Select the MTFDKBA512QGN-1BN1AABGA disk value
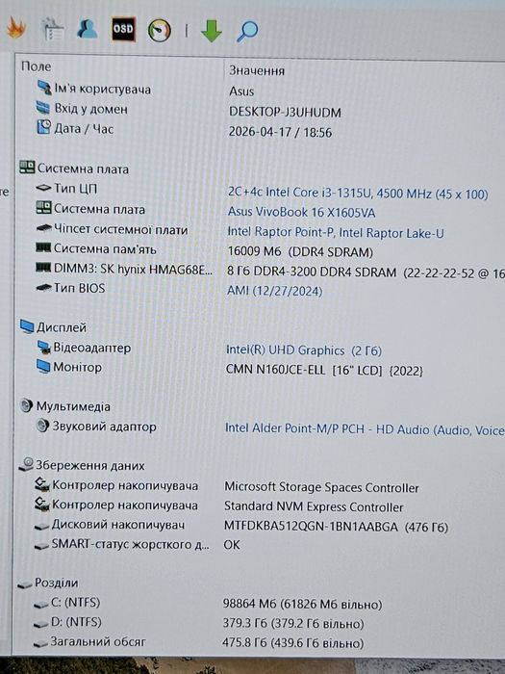This screenshot has height=674, width=505. point(336,527)
